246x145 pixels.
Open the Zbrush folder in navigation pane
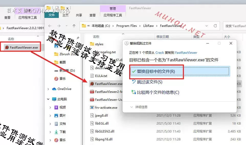pos(65,54)
